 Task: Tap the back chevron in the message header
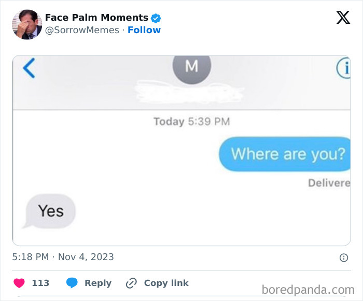[29, 68]
